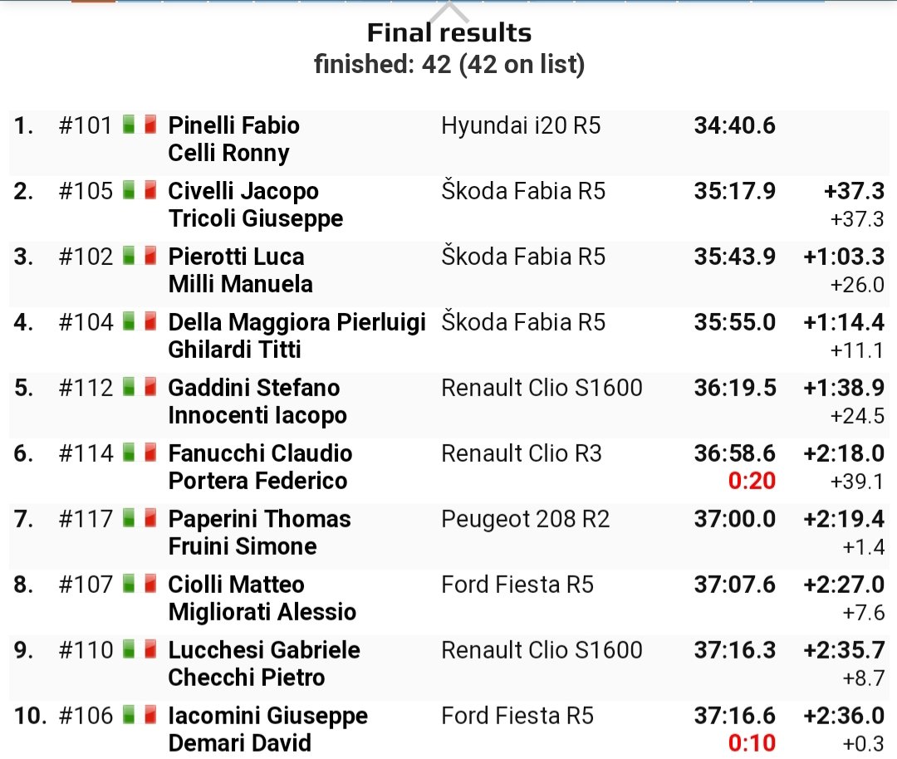Click the flag beside Paperini Thomas
897x759 pixels.
pyautogui.click(x=140, y=519)
